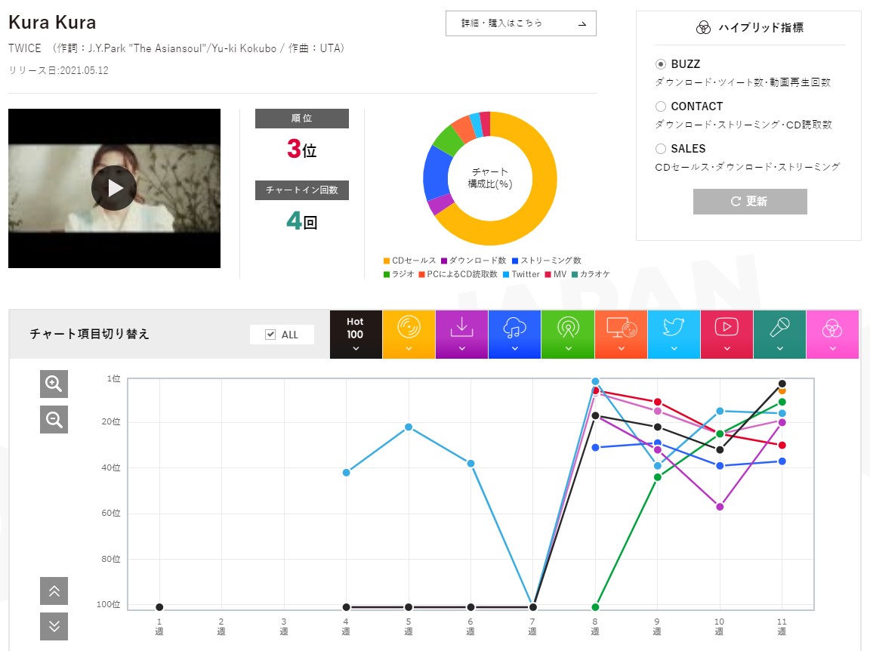Click the green radio point at week 9
Viewport: 870px width, 651px height.
(658, 477)
